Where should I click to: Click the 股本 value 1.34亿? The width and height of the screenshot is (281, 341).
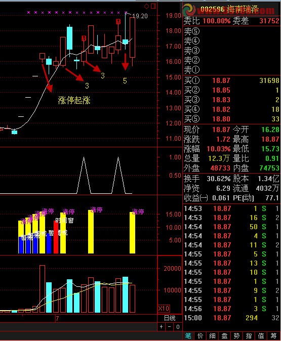[268, 179]
